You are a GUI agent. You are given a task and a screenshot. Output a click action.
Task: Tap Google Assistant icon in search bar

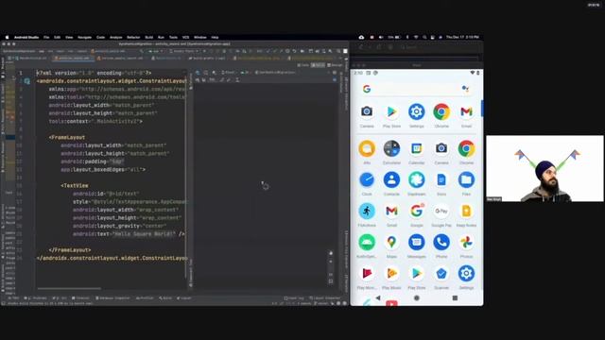point(465,89)
